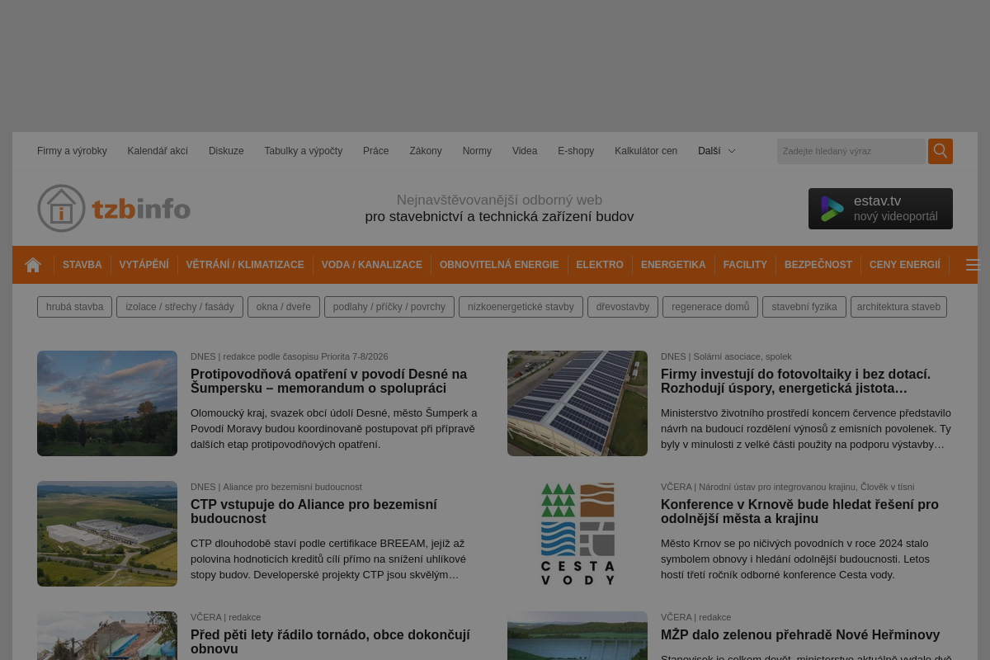The width and height of the screenshot is (990, 660).
Task: Open the solar panels roof thumbnail
Action: pos(577,403)
